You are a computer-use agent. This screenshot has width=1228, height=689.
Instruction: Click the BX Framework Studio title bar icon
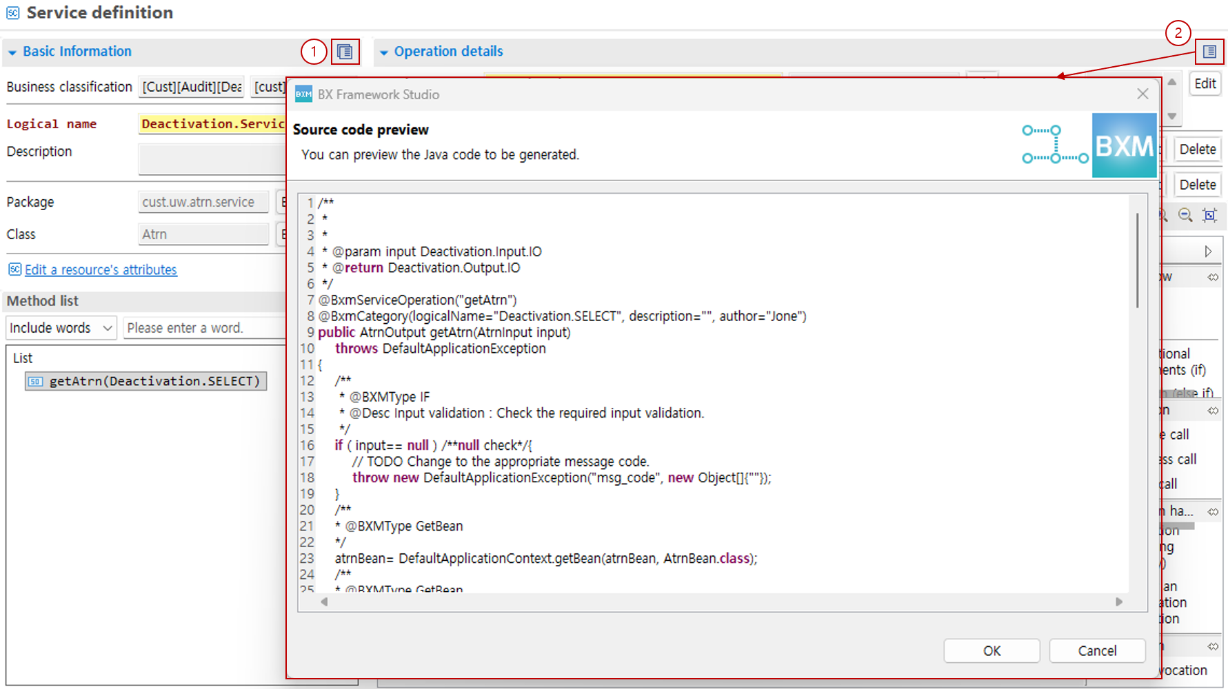(x=303, y=94)
